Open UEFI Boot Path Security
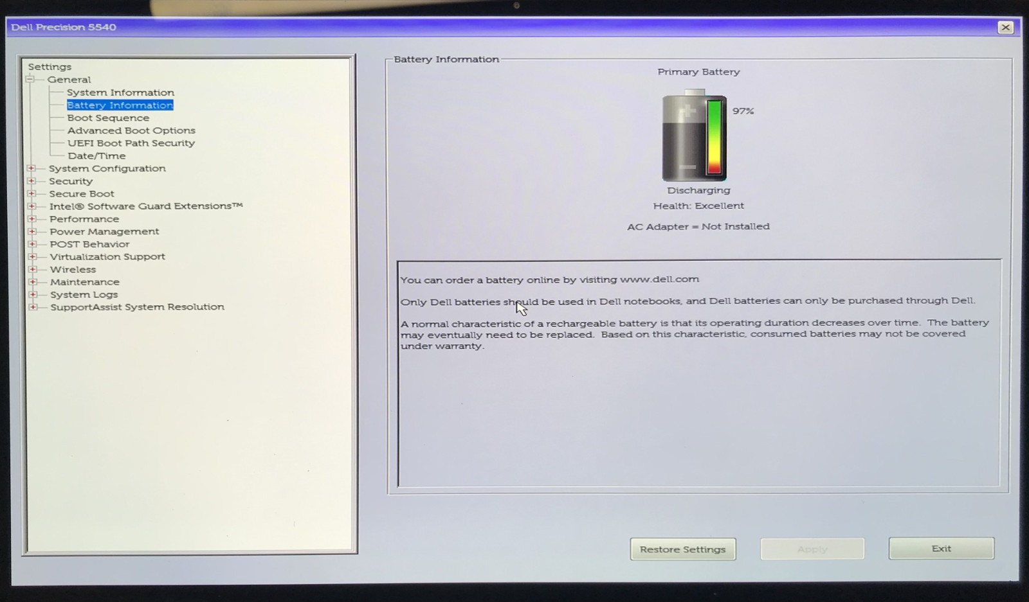 tap(131, 143)
